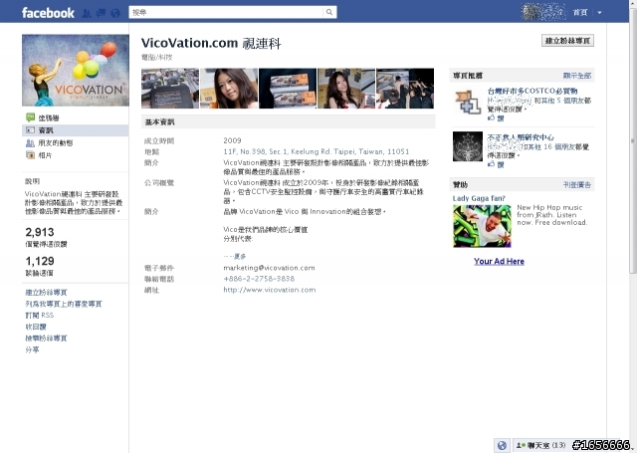This screenshot has width=637, height=453.
Task: Click 刊登廣告 create ad link
Action: tap(577, 185)
